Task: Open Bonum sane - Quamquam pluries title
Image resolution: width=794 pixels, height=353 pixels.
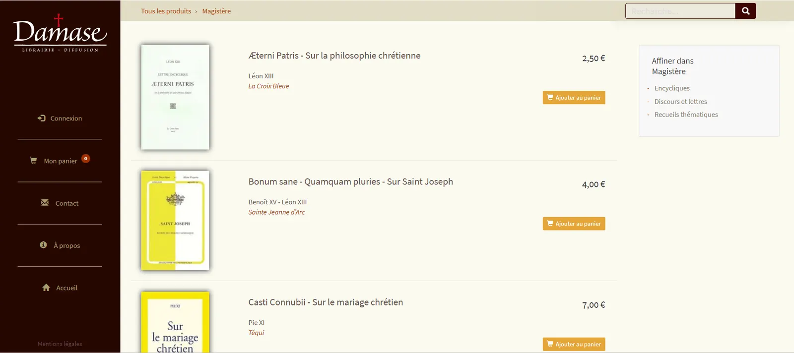Action: coord(350,181)
